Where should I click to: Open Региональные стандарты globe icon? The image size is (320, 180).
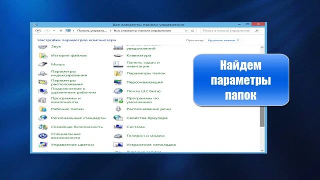pyautogui.click(x=43, y=118)
